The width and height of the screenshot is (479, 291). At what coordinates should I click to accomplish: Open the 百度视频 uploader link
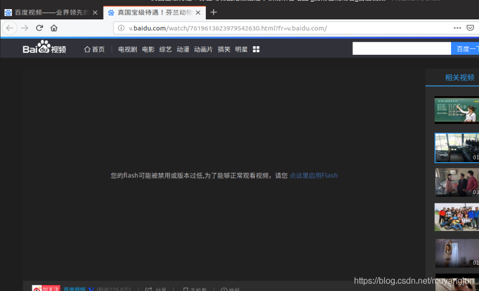pos(75,289)
